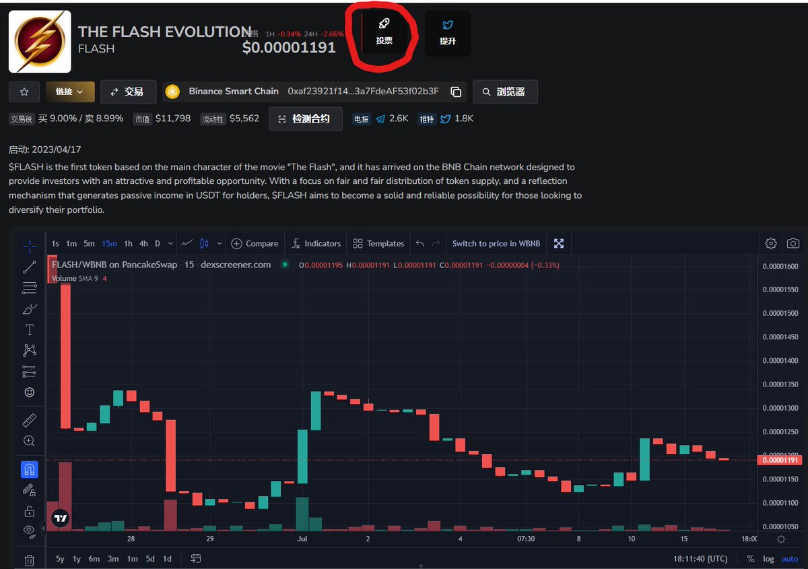Select the crosshair cursor tool
The width and height of the screenshot is (808, 569).
point(30,246)
